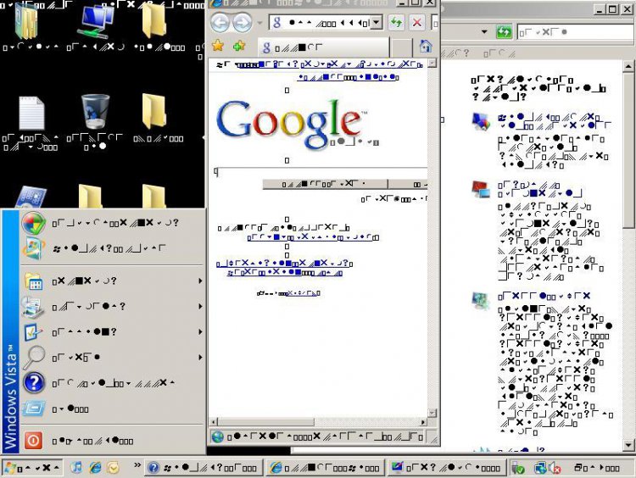Expand the Start menu Search submenu arrow
This screenshot has width=636, height=478.
tap(200, 357)
